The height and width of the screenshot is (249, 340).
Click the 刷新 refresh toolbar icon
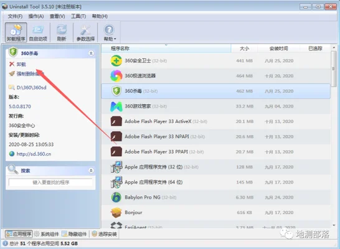click(62, 32)
